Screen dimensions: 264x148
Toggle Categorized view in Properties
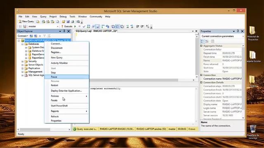203,41
